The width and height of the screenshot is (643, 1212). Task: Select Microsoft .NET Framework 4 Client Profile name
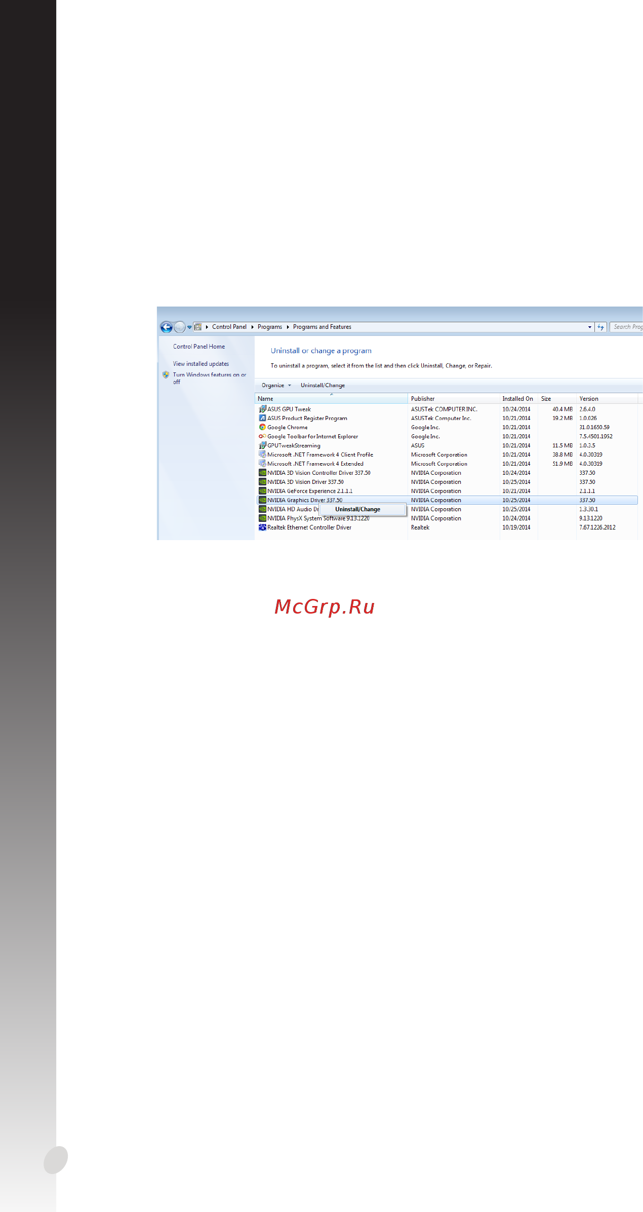coord(320,455)
